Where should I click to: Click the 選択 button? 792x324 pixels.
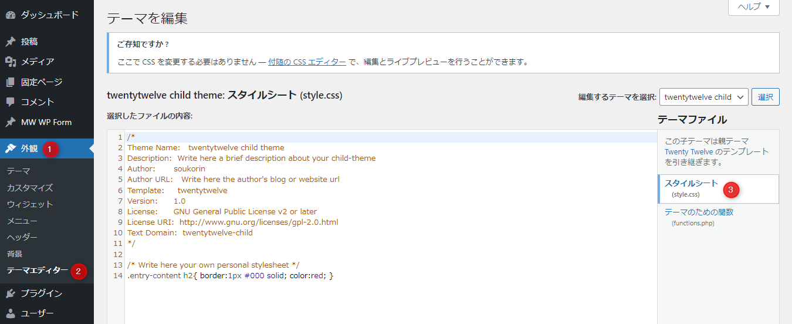coord(765,97)
